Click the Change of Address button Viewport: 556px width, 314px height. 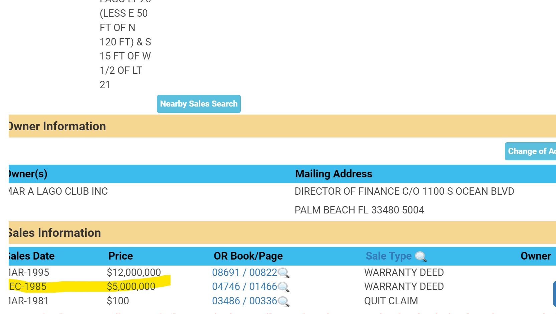point(531,151)
